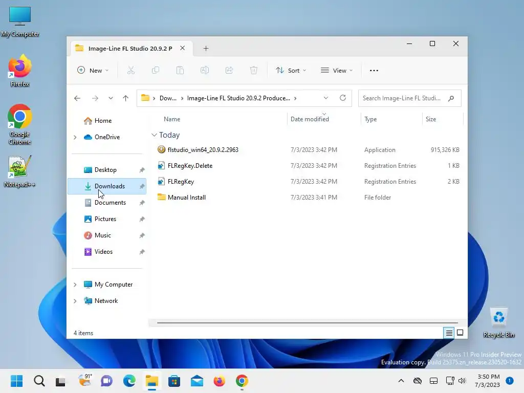Select the Manual Install folder
Image resolution: width=524 pixels, height=393 pixels.
(x=308, y=198)
